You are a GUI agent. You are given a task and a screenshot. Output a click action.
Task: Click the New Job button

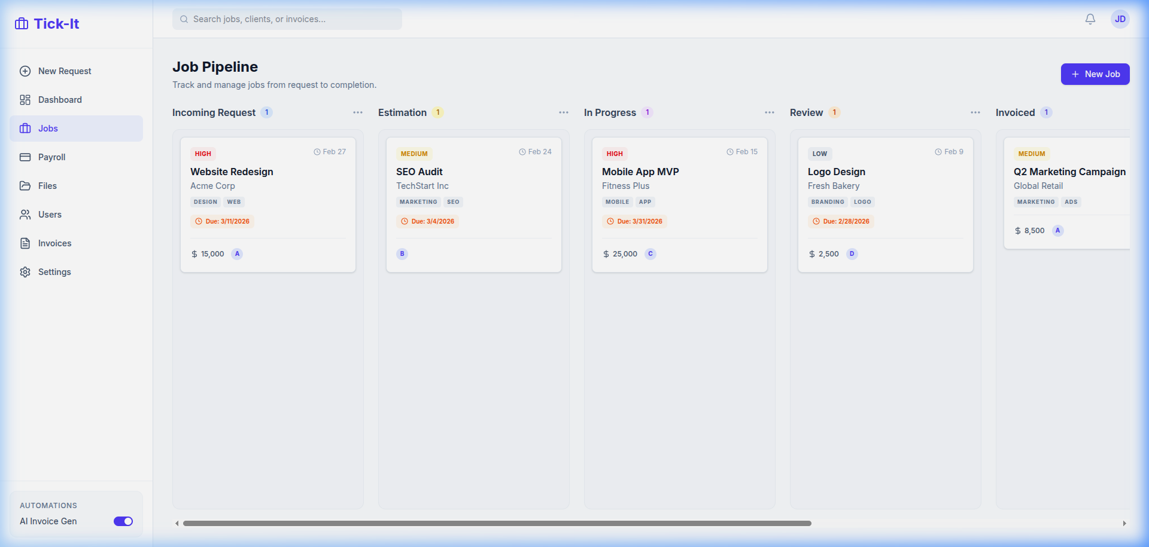coord(1095,74)
